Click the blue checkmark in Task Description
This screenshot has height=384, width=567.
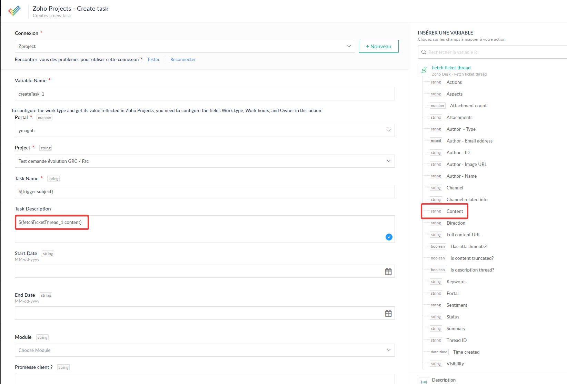point(389,237)
